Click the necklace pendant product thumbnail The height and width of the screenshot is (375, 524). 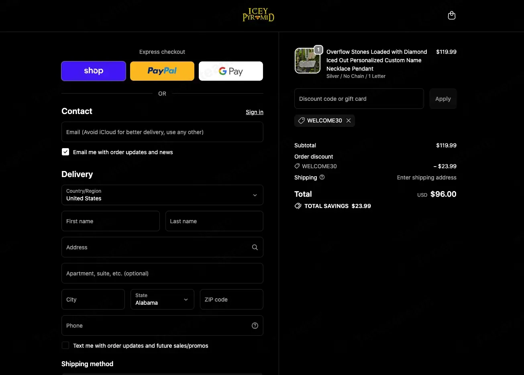[x=308, y=61]
